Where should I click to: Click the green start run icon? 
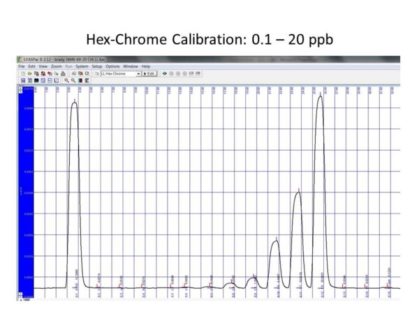pos(164,73)
